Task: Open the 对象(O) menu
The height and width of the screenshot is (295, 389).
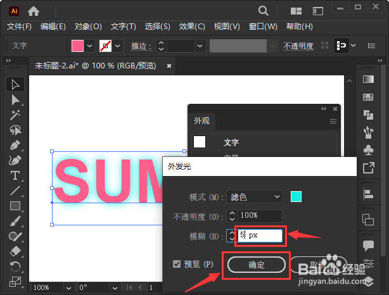Action: [x=88, y=27]
